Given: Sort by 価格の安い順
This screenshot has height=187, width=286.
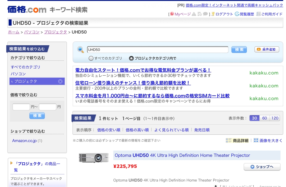Looking at the screenshot, I should click(109, 130).
